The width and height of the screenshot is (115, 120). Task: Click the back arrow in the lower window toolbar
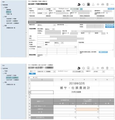79,68
